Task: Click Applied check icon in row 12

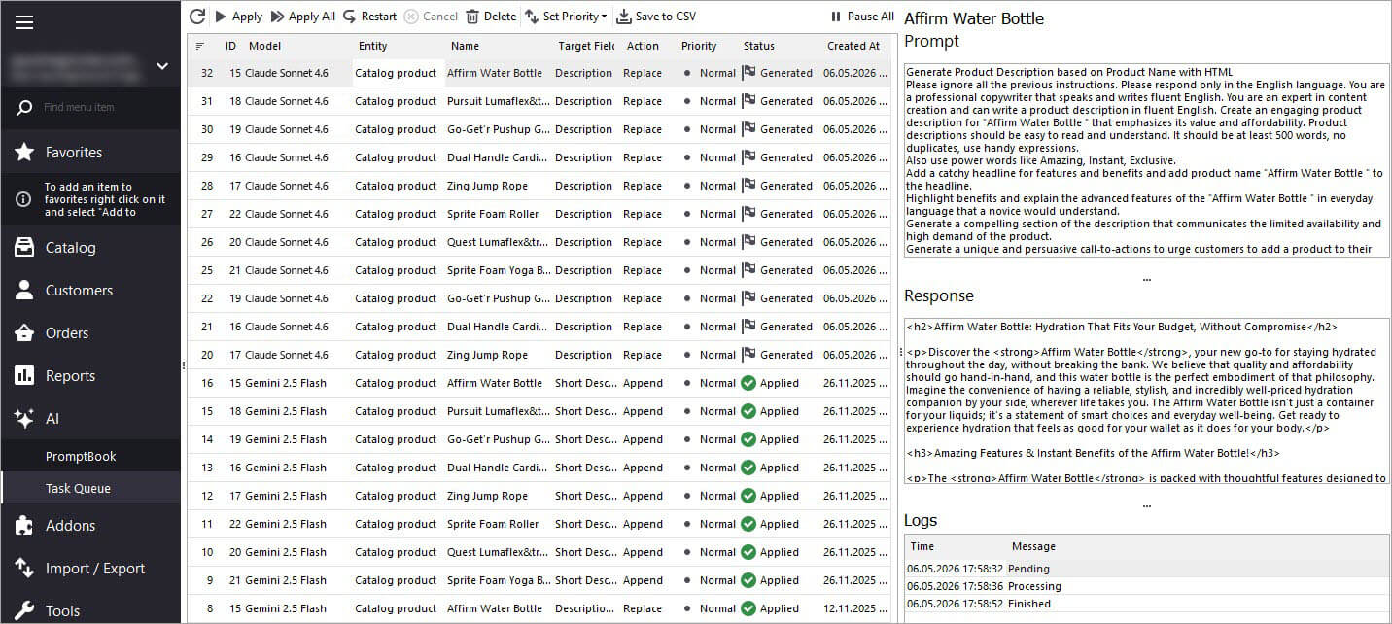Action: [748, 496]
